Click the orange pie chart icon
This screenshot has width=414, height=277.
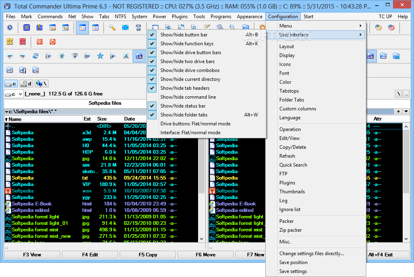(x=378, y=27)
